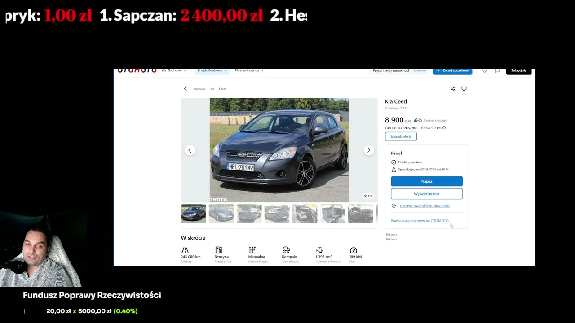Click the Używany · 2009 subtitle text
This screenshot has width=575, height=323.
click(x=396, y=108)
